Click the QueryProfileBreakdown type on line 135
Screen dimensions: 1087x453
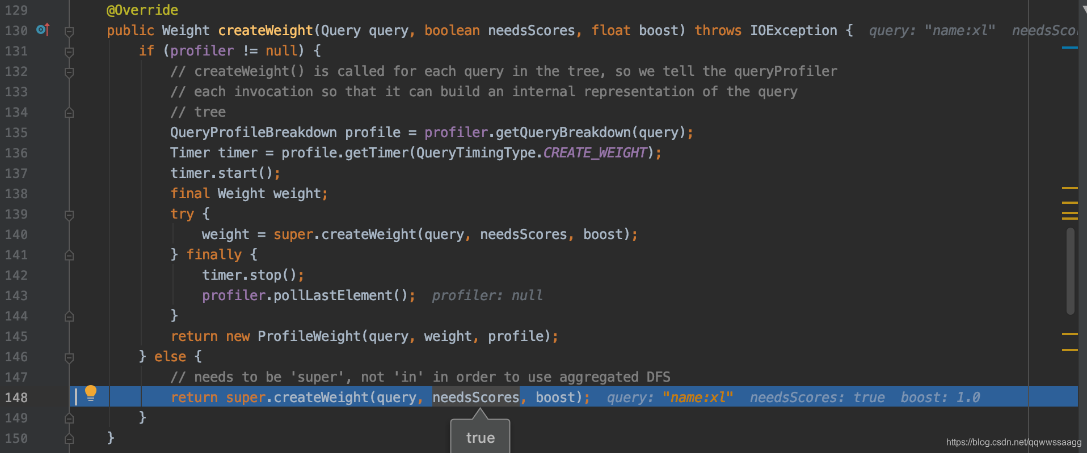click(x=254, y=133)
